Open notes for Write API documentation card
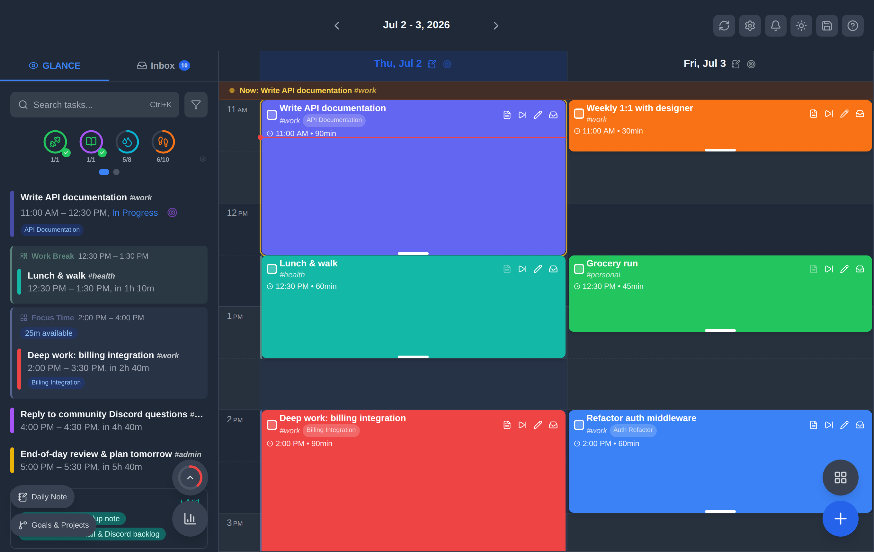The width and height of the screenshot is (874, 552). (x=507, y=115)
